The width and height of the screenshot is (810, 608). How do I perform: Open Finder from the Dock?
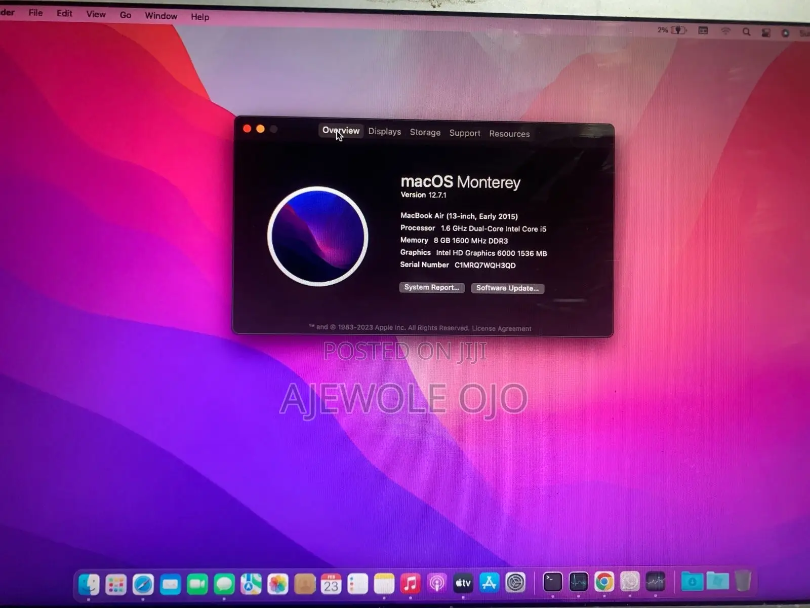point(89,584)
